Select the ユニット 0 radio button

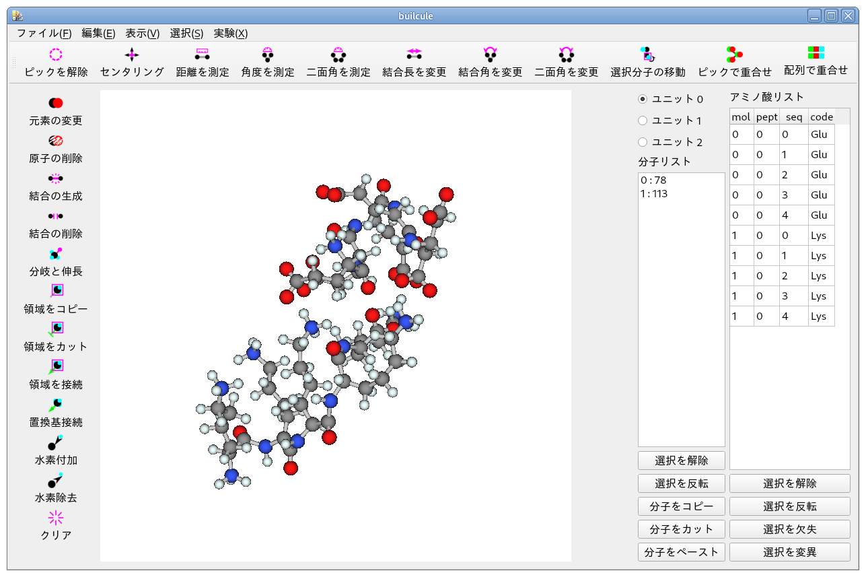[x=643, y=99]
